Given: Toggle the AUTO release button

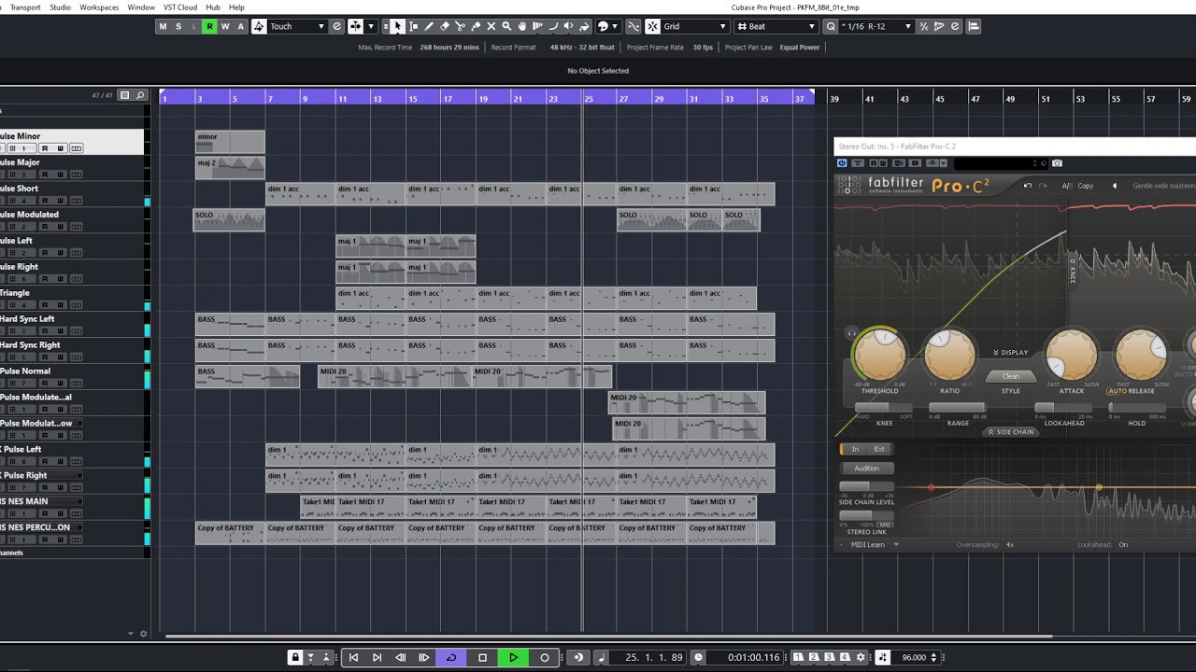Looking at the screenshot, I should [x=1117, y=391].
